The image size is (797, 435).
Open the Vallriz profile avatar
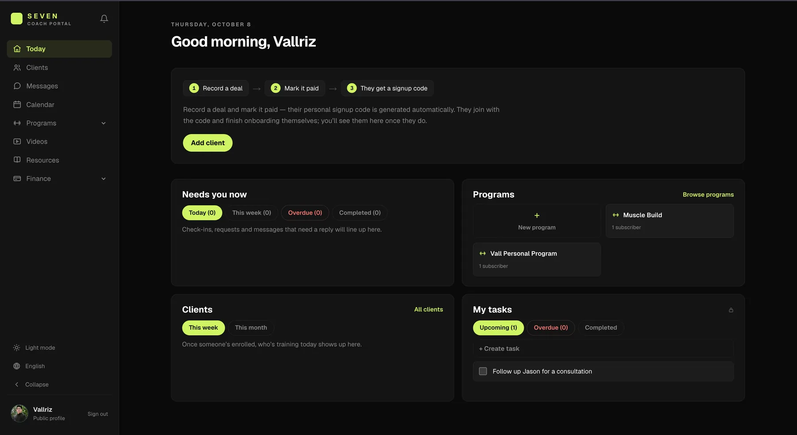point(19,414)
